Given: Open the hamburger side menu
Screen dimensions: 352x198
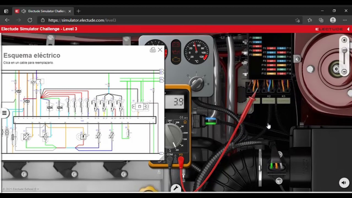Looking at the screenshot, I should pos(4,113).
